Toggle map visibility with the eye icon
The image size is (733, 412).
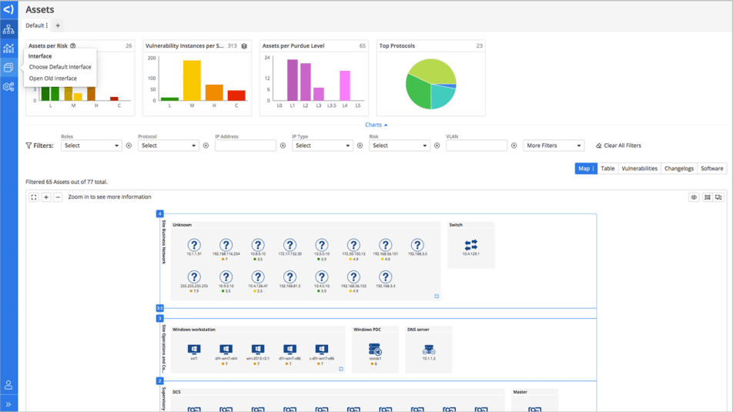coord(694,197)
